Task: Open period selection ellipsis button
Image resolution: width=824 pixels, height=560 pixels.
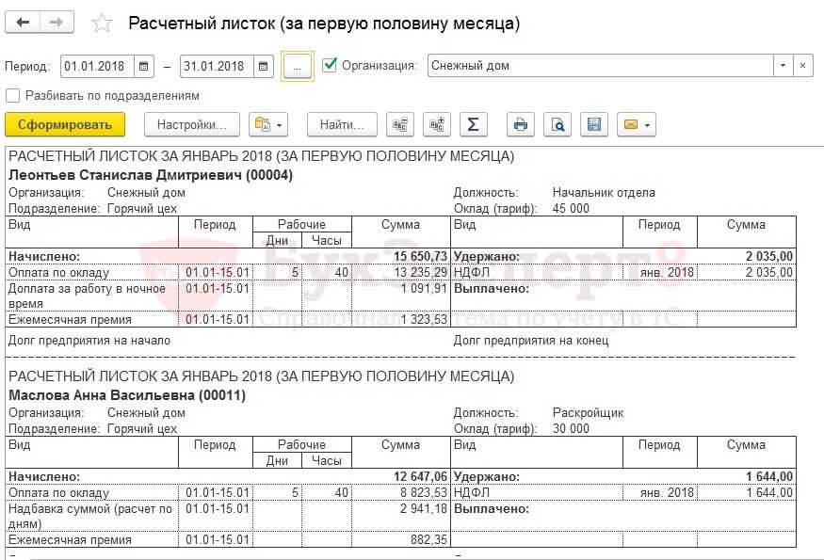Action: pyautogui.click(x=297, y=67)
